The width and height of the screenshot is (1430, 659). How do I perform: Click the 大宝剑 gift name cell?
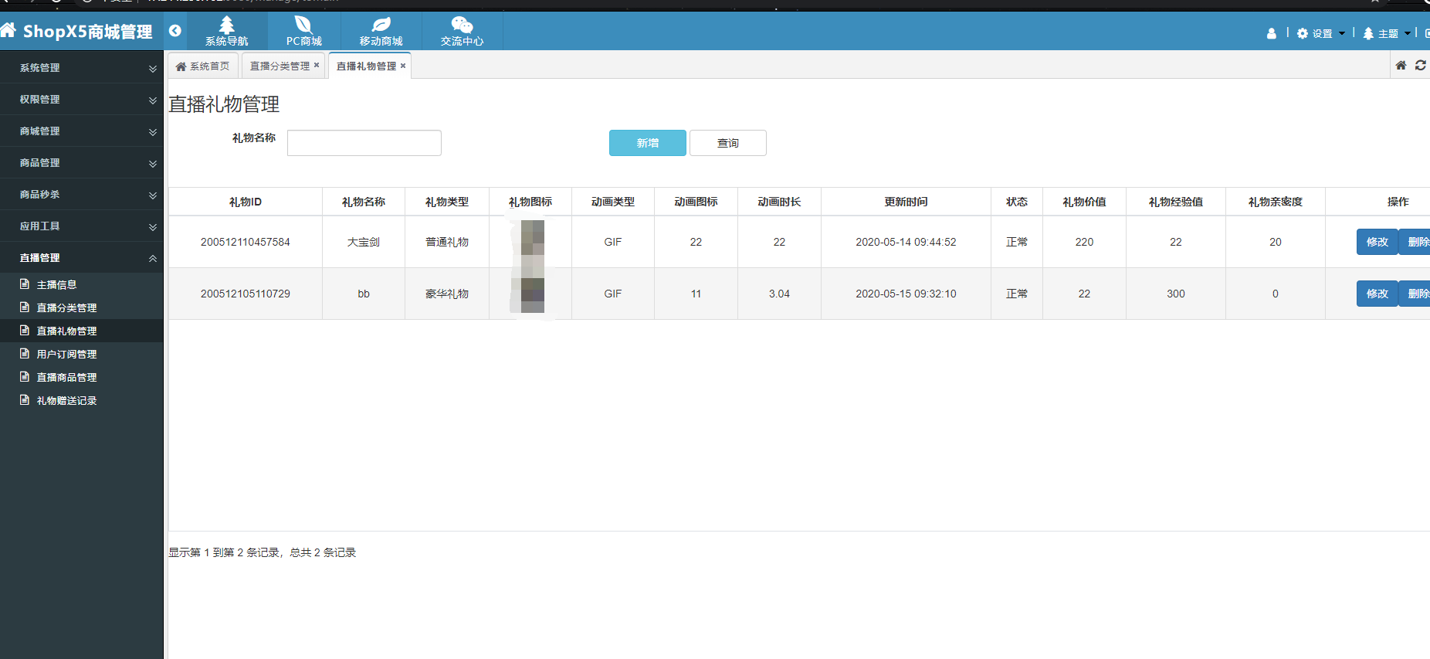click(x=364, y=242)
